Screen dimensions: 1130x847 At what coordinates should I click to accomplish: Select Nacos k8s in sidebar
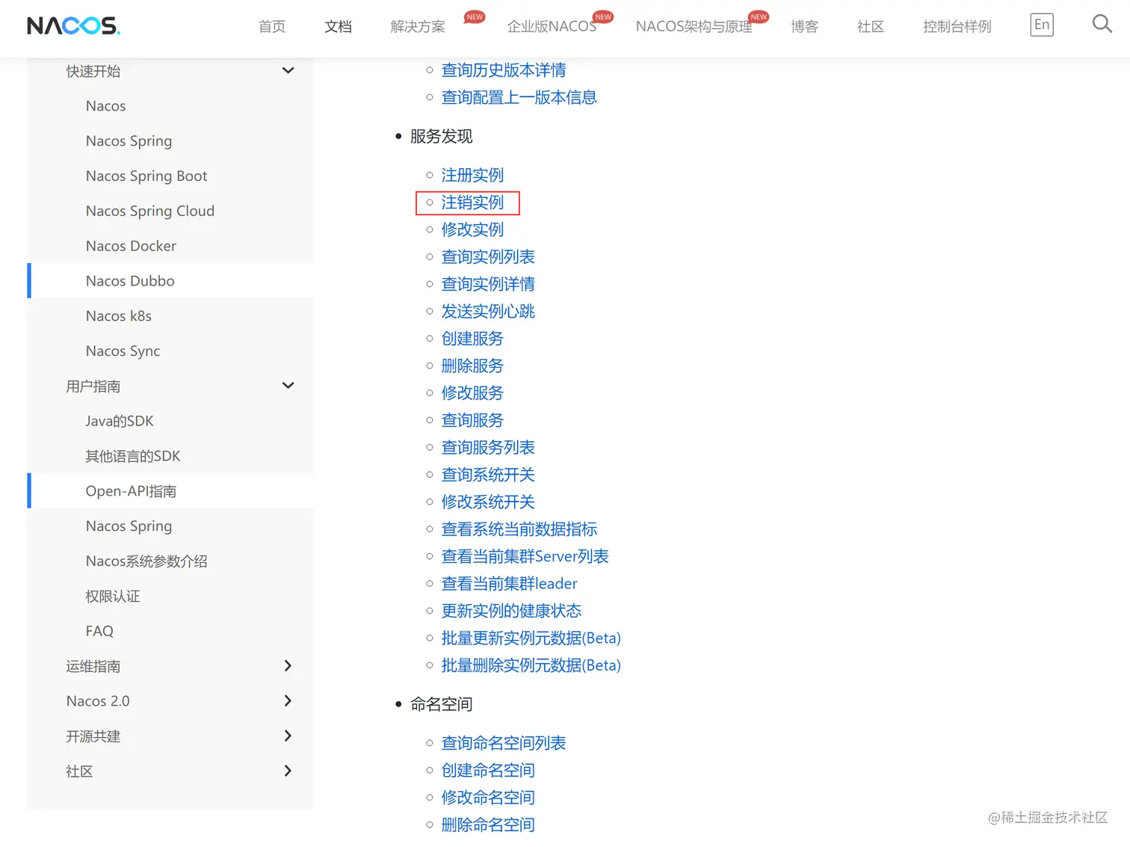click(118, 315)
